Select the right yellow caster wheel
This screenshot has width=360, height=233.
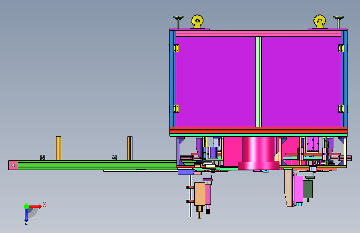click(320, 22)
